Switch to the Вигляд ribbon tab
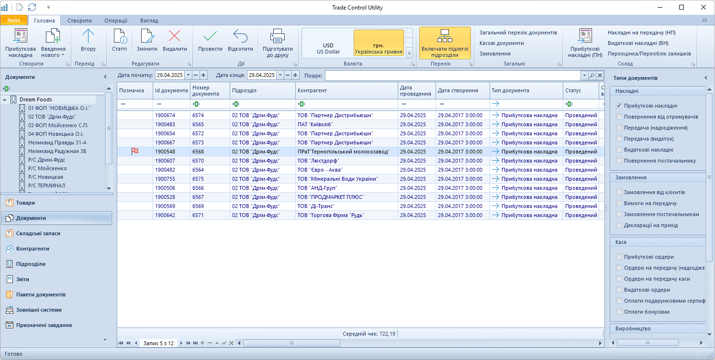This screenshot has width=715, height=360. point(149,21)
